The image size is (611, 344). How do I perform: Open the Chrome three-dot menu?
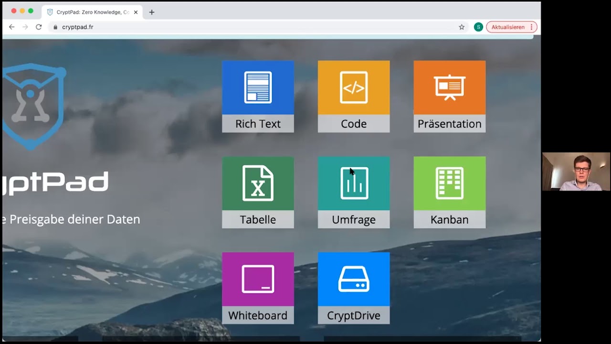[x=532, y=27]
